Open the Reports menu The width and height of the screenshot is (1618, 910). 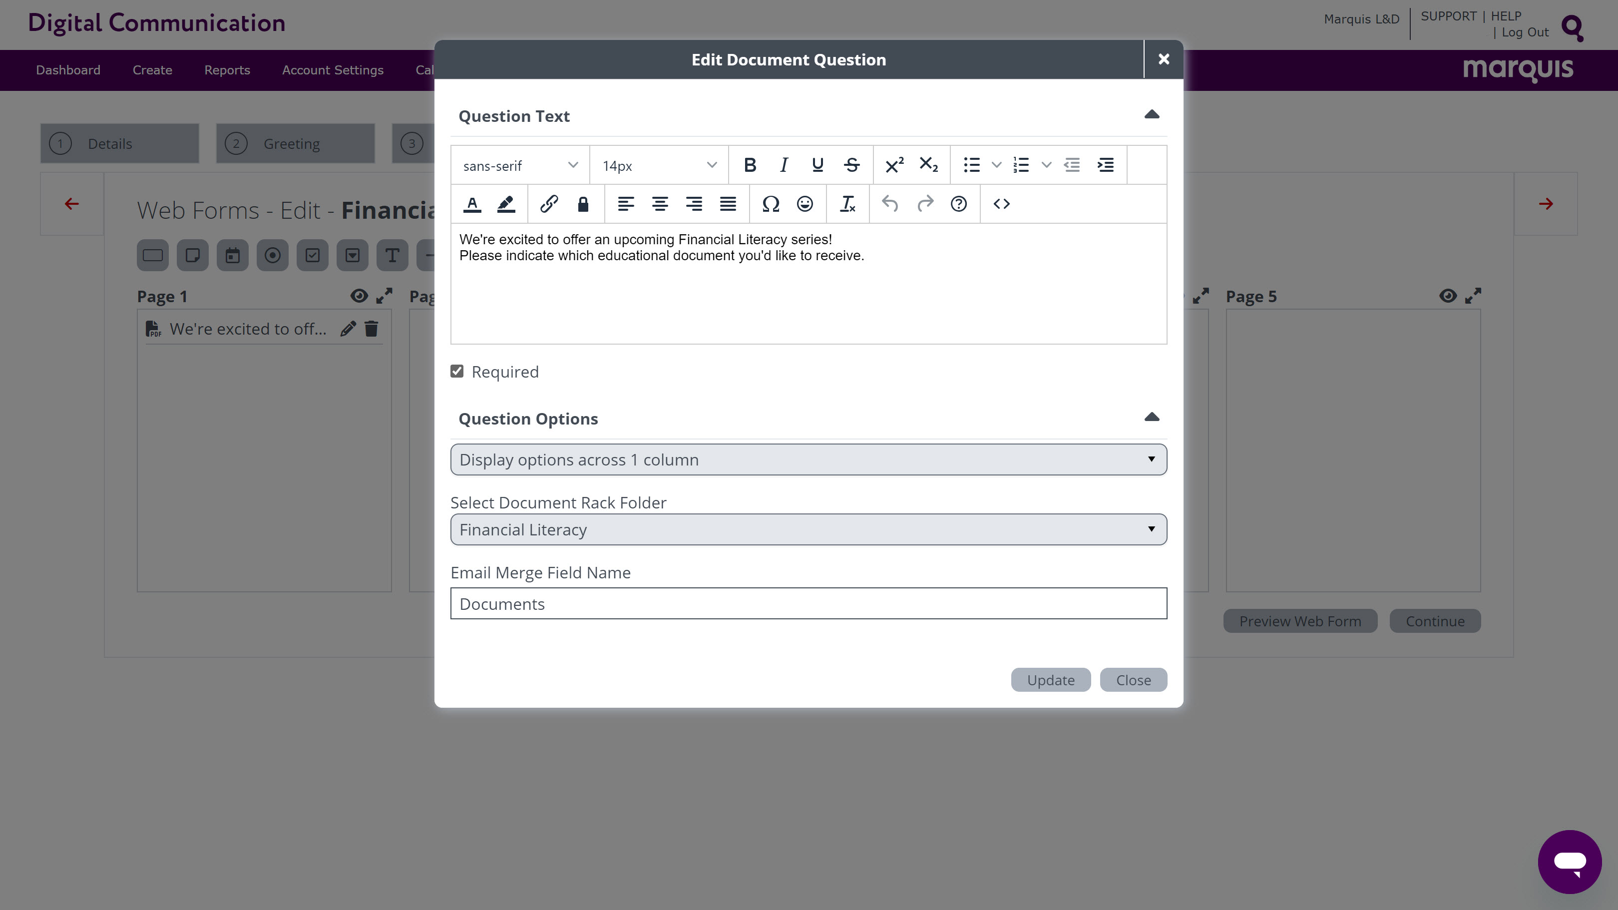tap(227, 70)
